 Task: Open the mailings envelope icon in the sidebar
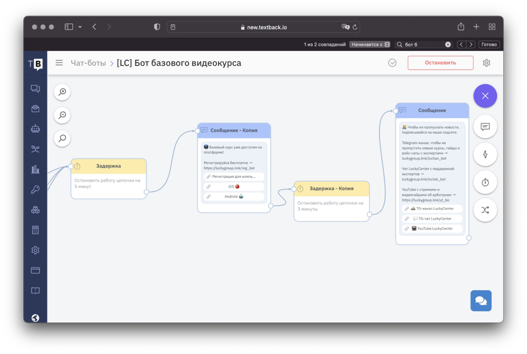point(35,109)
